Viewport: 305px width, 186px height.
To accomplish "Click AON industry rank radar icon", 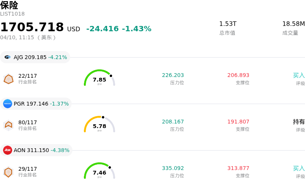I will (x=8, y=172).
